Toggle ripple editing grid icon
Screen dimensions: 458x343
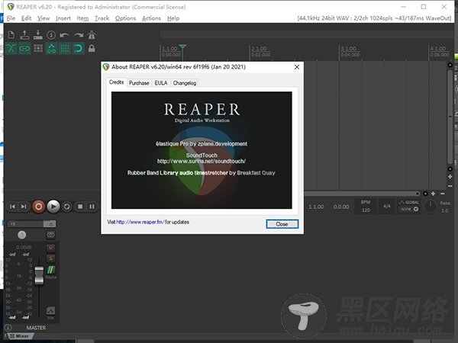(x=38, y=48)
